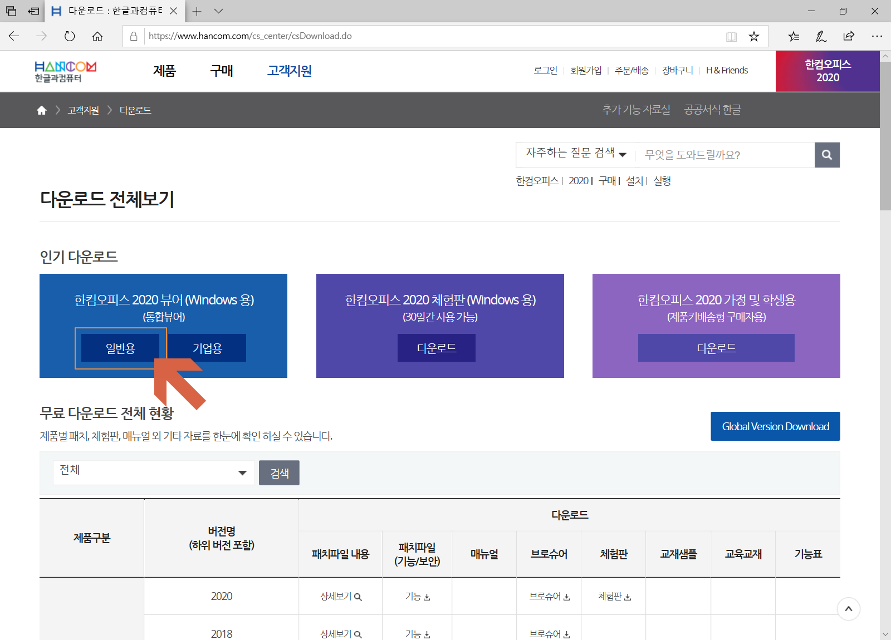Click 가정 및 학생용 다운로드 button
The image size is (891, 640).
click(x=716, y=348)
